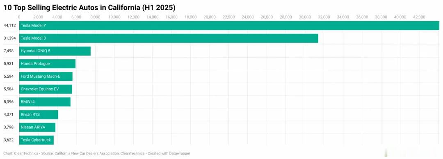Click the 5,931 value
Screen dimensions: 443x159
pos(8,64)
